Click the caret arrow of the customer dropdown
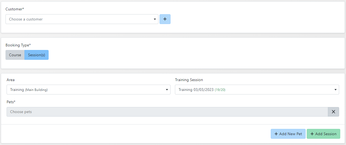Image resolution: width=346 pixels, height=145 pixels. click(155, 19)
